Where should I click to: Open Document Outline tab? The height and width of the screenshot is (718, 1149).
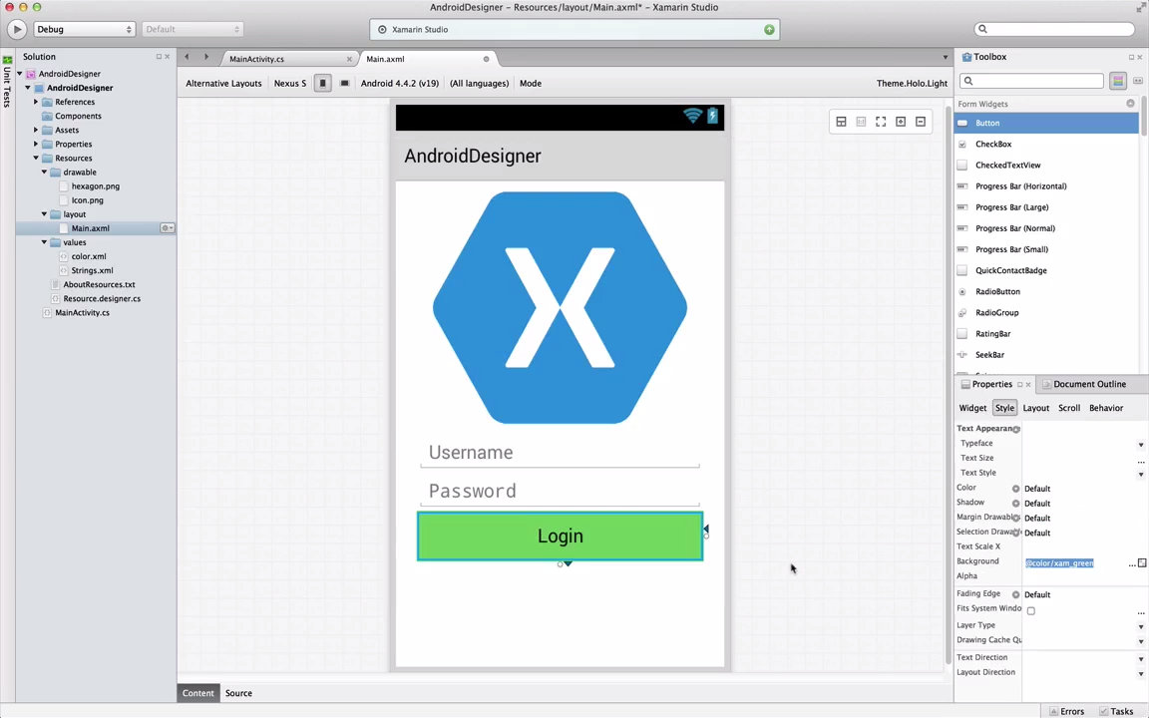[x=1089, y=384]
